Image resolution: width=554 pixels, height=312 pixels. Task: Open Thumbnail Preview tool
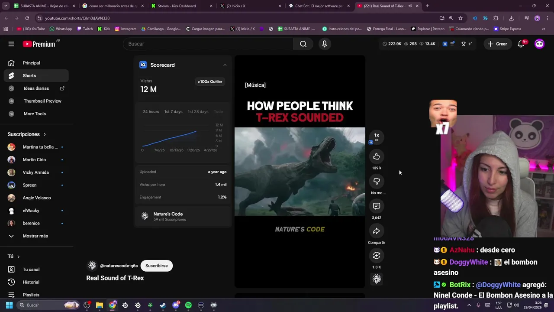click(36, 101)
